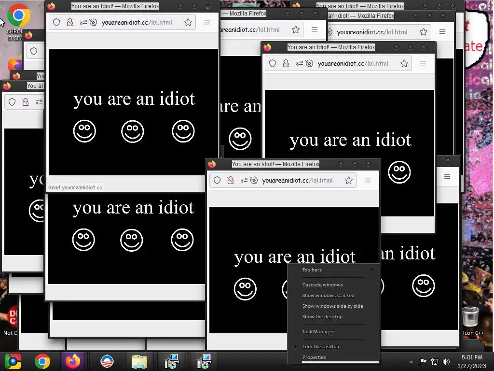Click crossed-out lock icon in far-left Firefox window
Image resolution: width=494 pixels, height=371 pixels.
pyautogui.click(x=26, y=102)
